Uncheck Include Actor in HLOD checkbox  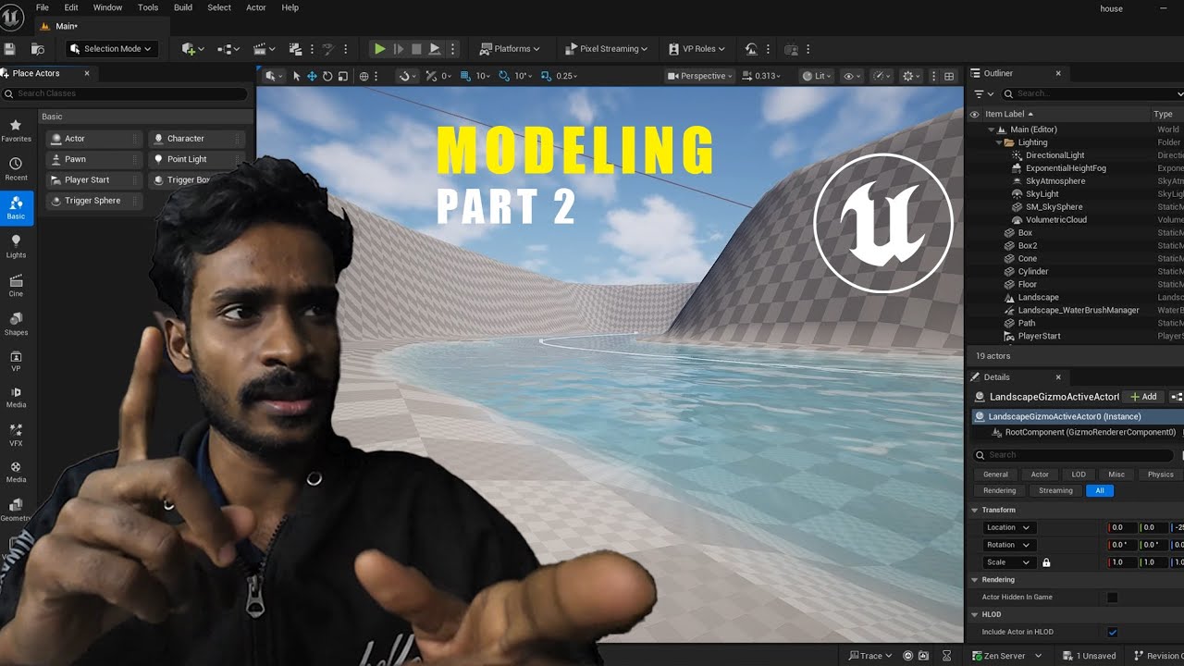[x=1113, y=633]
